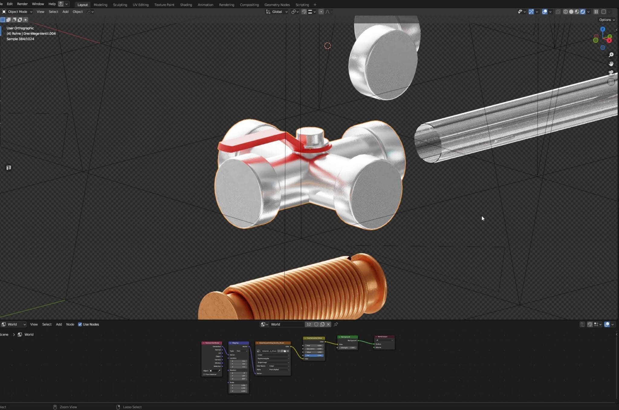Click the camera view icon in viewport sidebar
The height and width of the screenshot is (410, 619).
click(x=611, y=72)
